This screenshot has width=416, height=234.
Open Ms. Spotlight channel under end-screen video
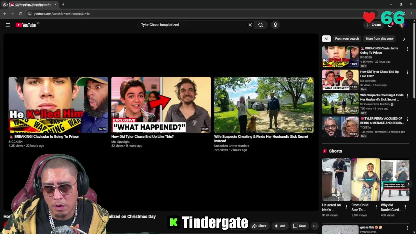(120, 142)
